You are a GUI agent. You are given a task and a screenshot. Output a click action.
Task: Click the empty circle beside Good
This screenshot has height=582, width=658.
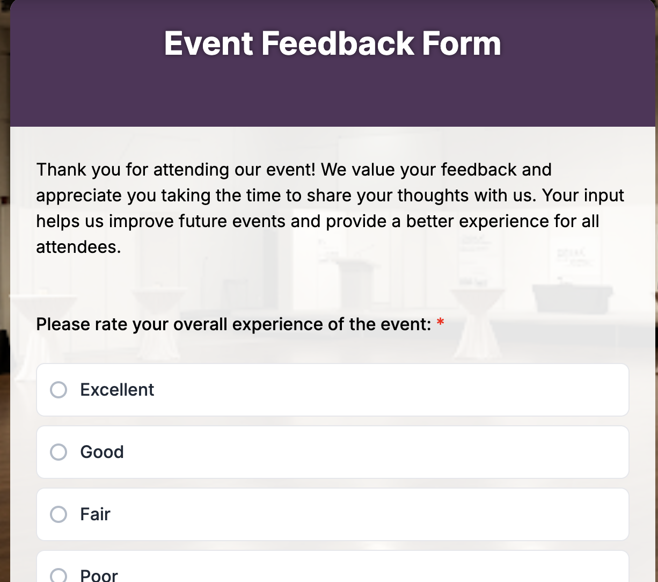[x=59, y=452]
